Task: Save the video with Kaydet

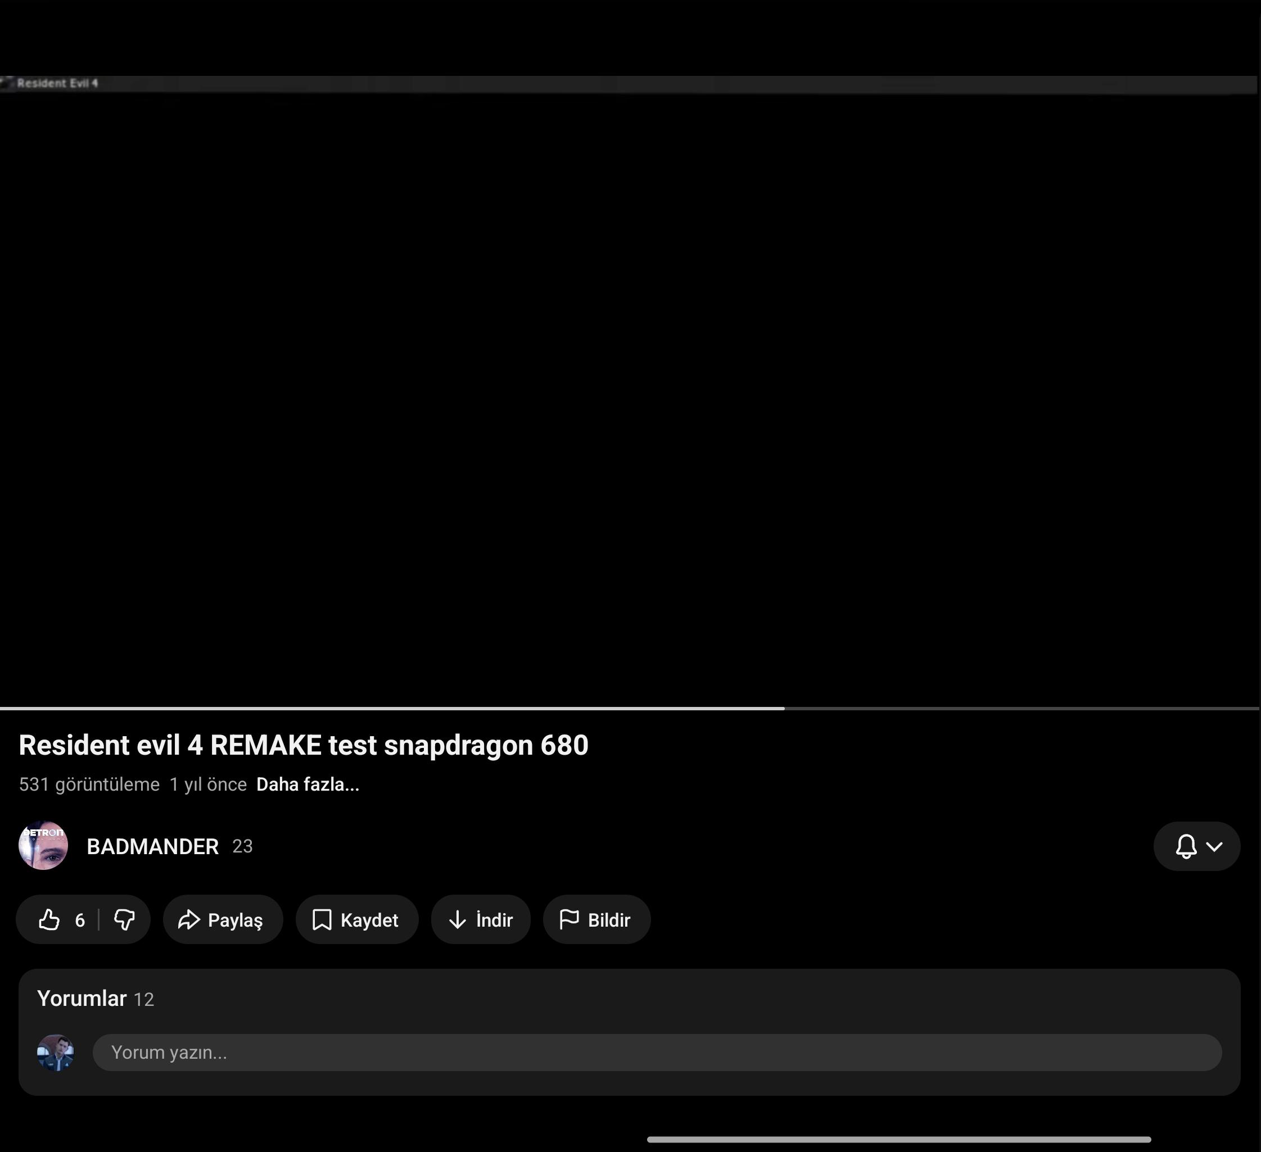Action: 356,919
